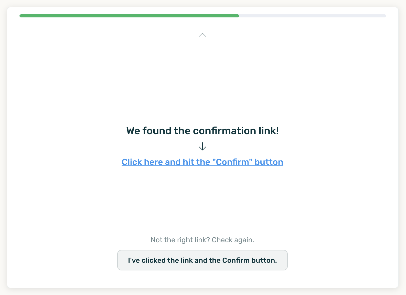Open the "Click here and hit the Confirm button" link
406x295 pixels.
pyautogui.click(x=202, y=162)
